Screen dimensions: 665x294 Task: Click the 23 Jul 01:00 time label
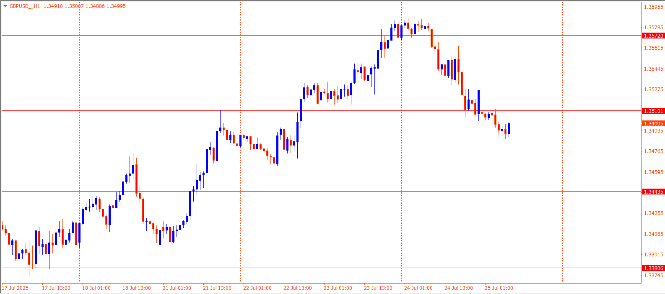[x=338, y=288]
